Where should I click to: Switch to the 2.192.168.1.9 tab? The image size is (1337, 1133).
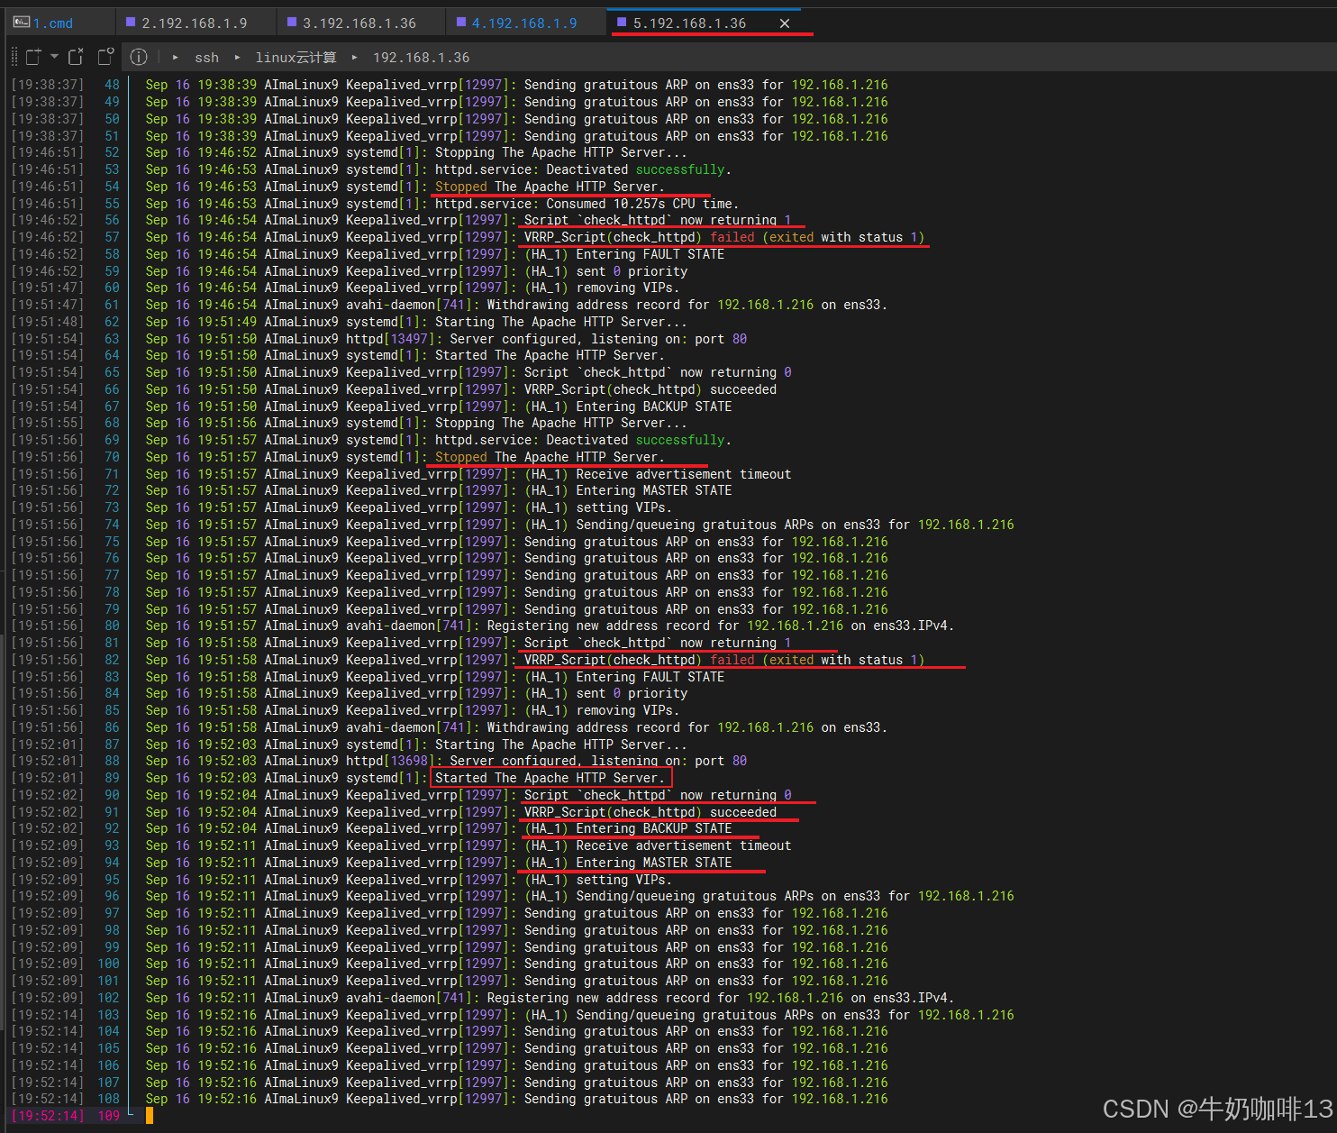[195, 23]
